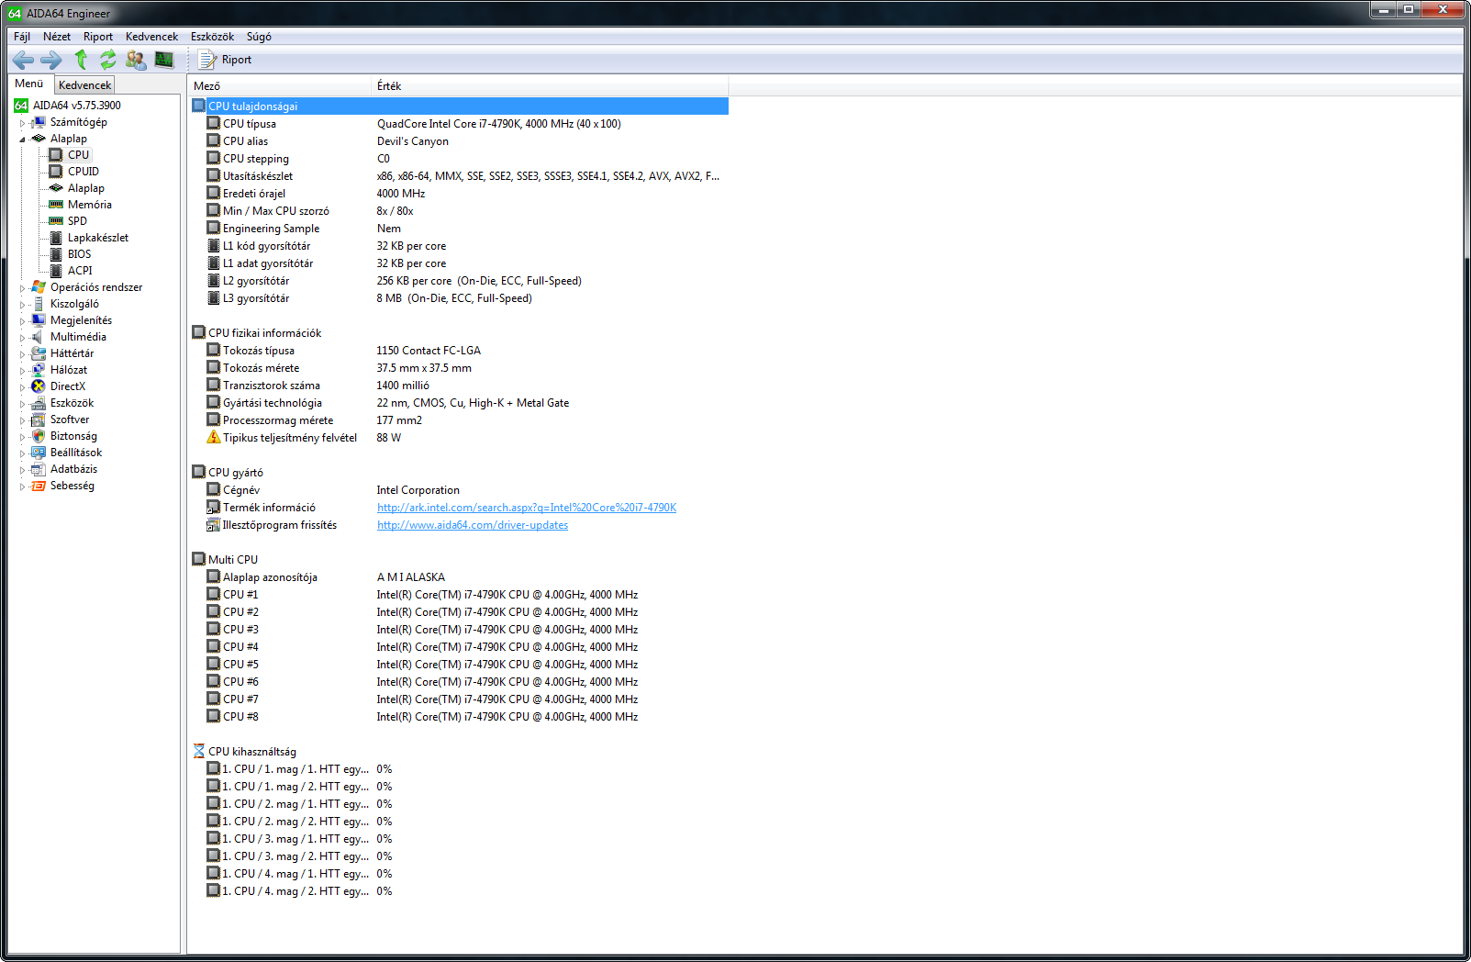This screenshot has width=1471, height=962.
Task: Switch to the Kedvencek tab
Action: point(84,85)
